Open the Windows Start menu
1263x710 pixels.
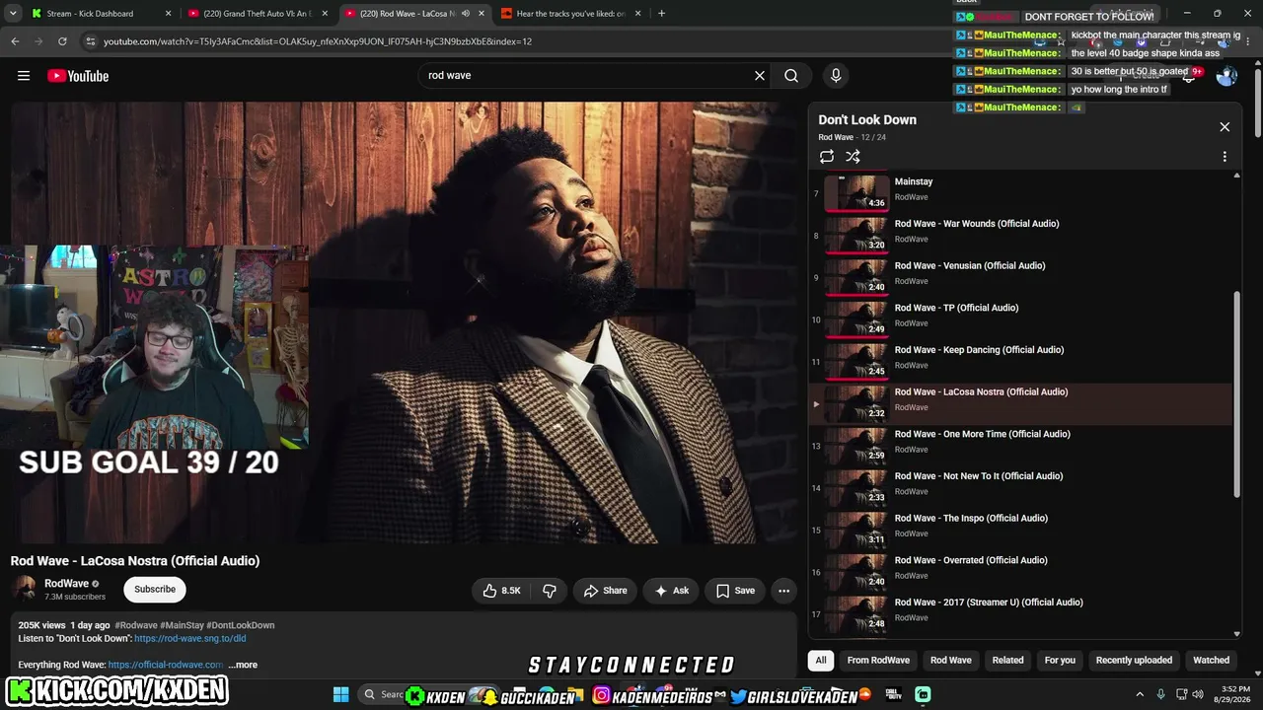click(x=340, y=694)
